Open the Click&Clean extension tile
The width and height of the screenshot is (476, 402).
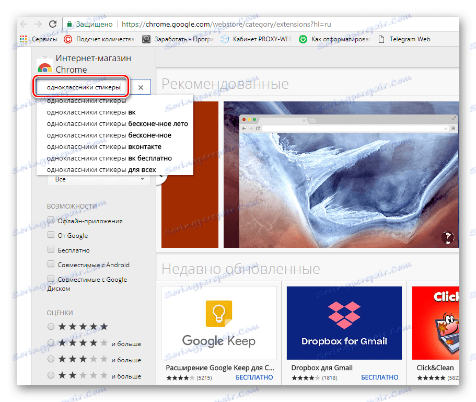(x=436, y=323)
